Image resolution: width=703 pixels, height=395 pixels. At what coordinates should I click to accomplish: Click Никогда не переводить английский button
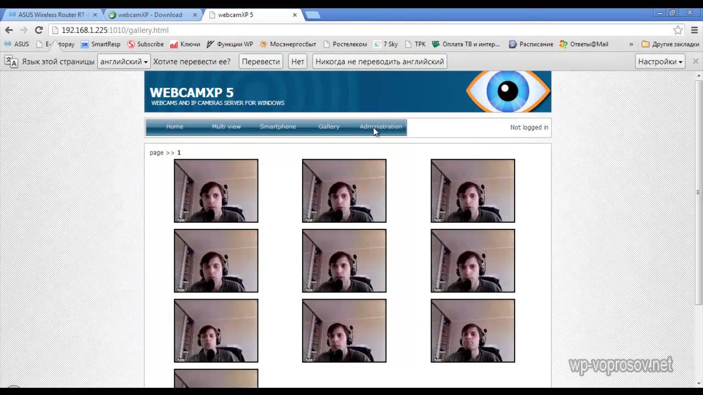coord(380,61)
